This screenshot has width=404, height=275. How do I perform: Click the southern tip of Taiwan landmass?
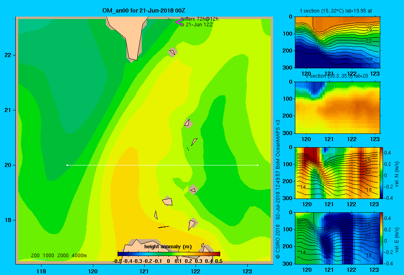(x=133, y=60)
